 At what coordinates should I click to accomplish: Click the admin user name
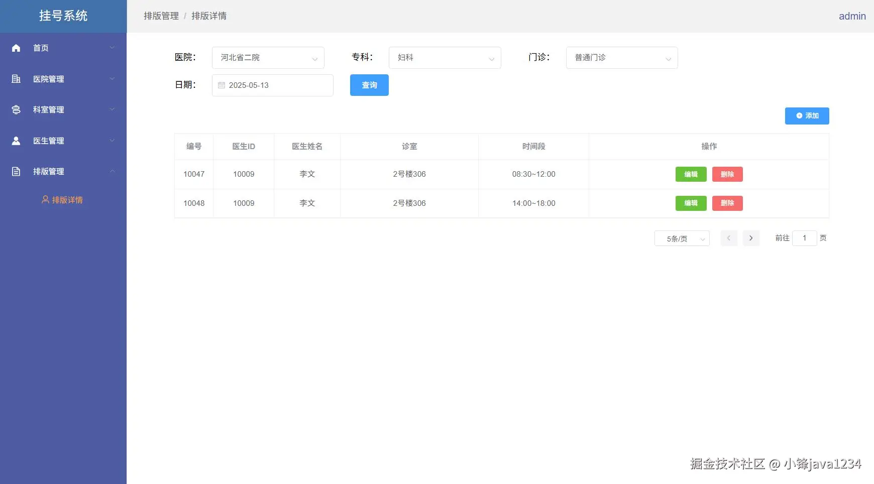coord(852,16)
